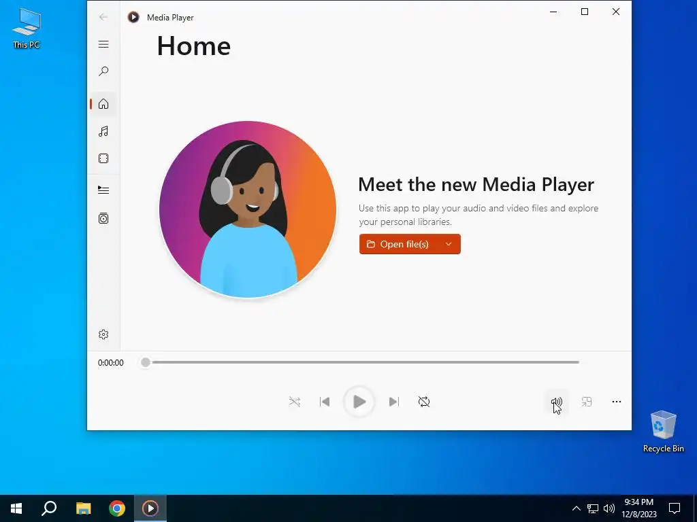Click the seek bar thumb
697x522 pixels.
pyautogui.click(x=146, y=362)
